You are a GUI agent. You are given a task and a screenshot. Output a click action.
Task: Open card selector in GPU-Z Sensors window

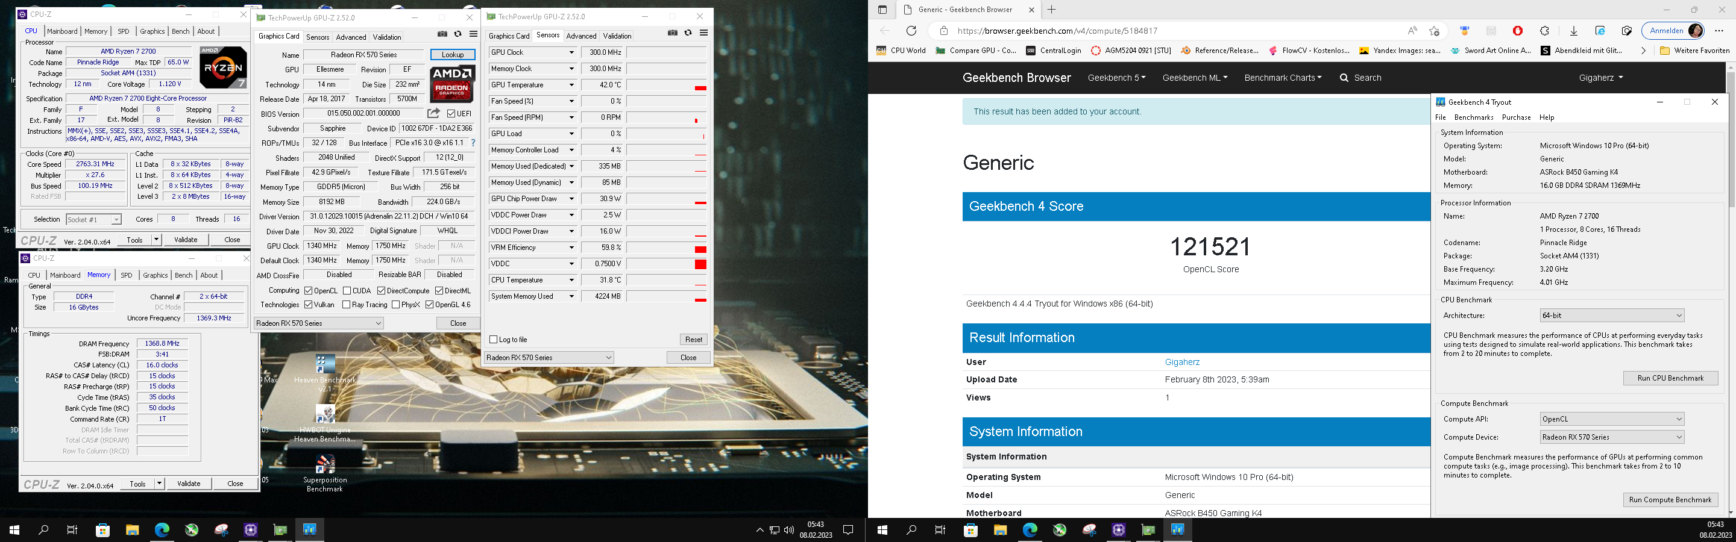[x=549, y=358]
